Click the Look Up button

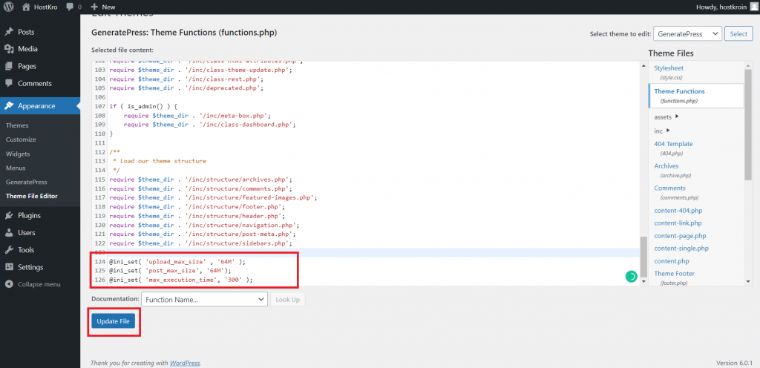(x=287, y=299)
